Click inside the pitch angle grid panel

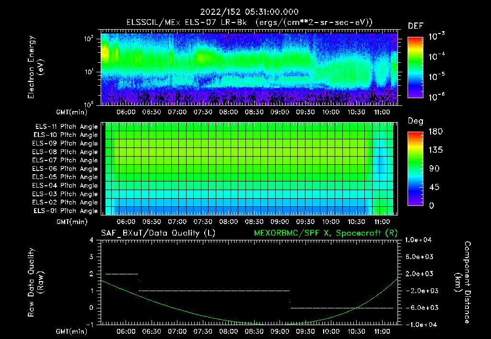pos(249,169)
